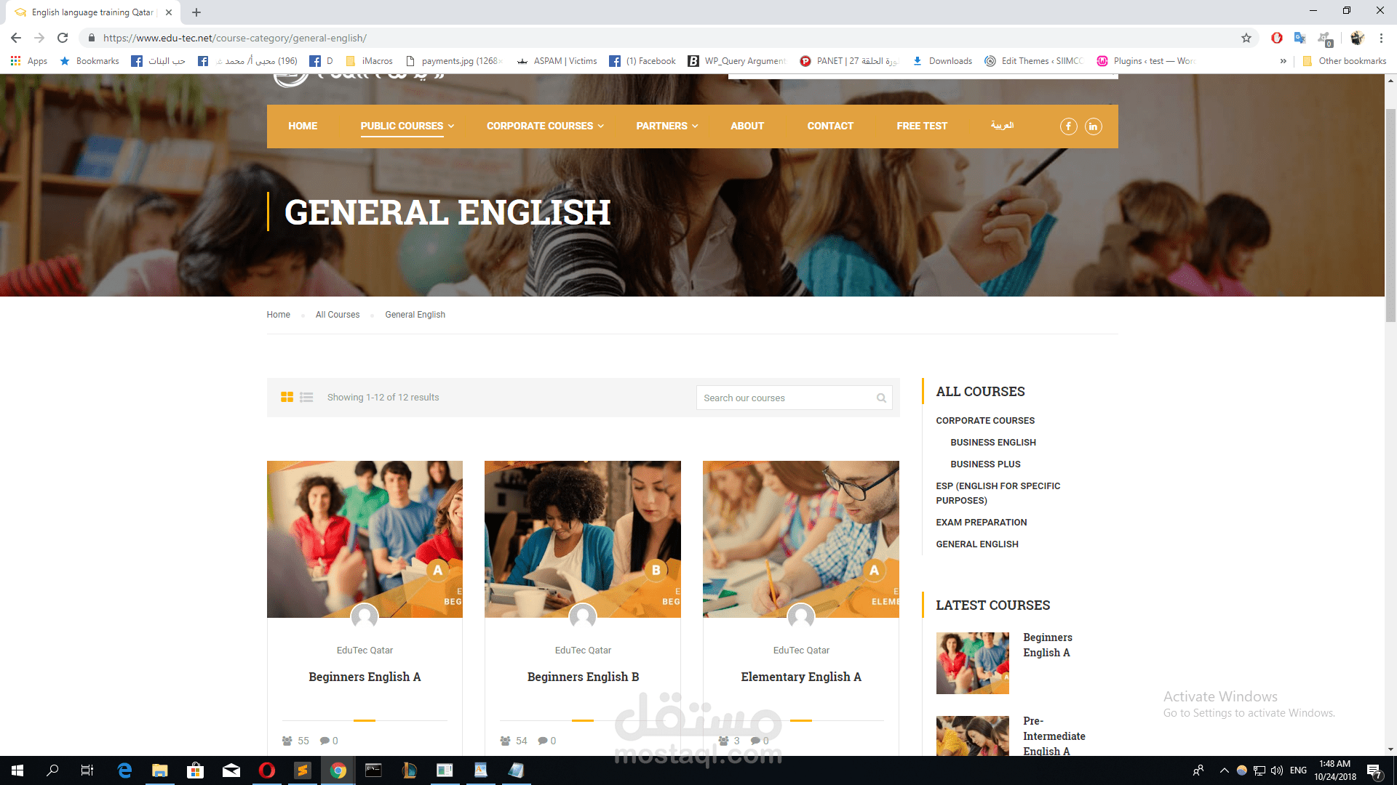Open a new browser tab with the plus icon
Viewport: 1397px width, 785px height.
[x=196, y=12]
